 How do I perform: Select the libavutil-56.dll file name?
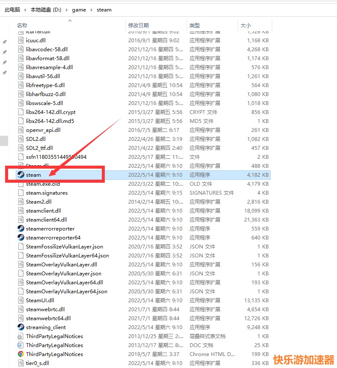tap(43, 76)
